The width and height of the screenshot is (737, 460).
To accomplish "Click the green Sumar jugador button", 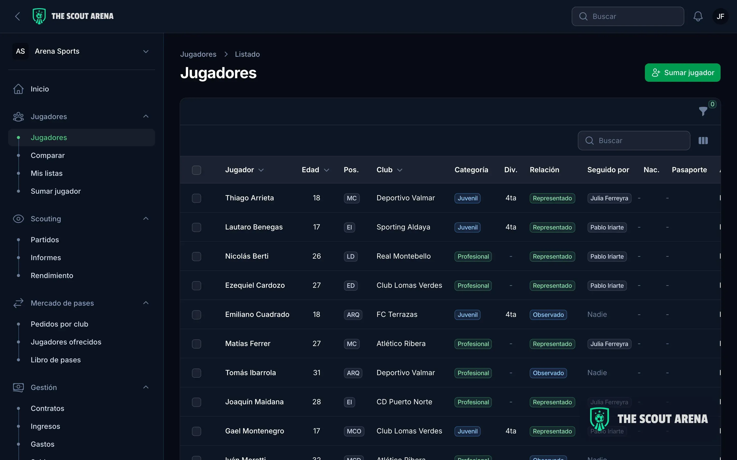I will tap(682, 72).
